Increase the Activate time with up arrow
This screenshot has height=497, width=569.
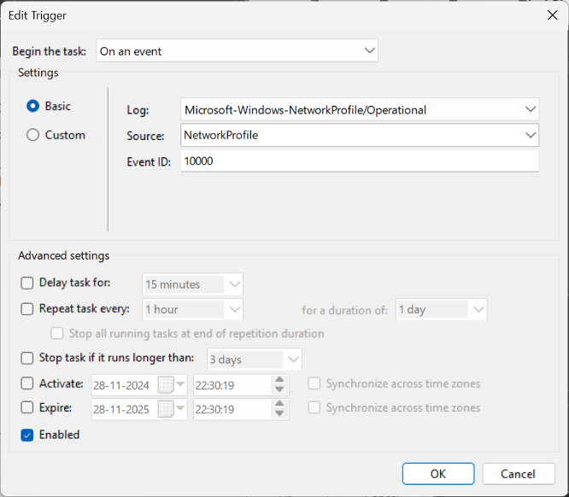(x=279, y=380)
